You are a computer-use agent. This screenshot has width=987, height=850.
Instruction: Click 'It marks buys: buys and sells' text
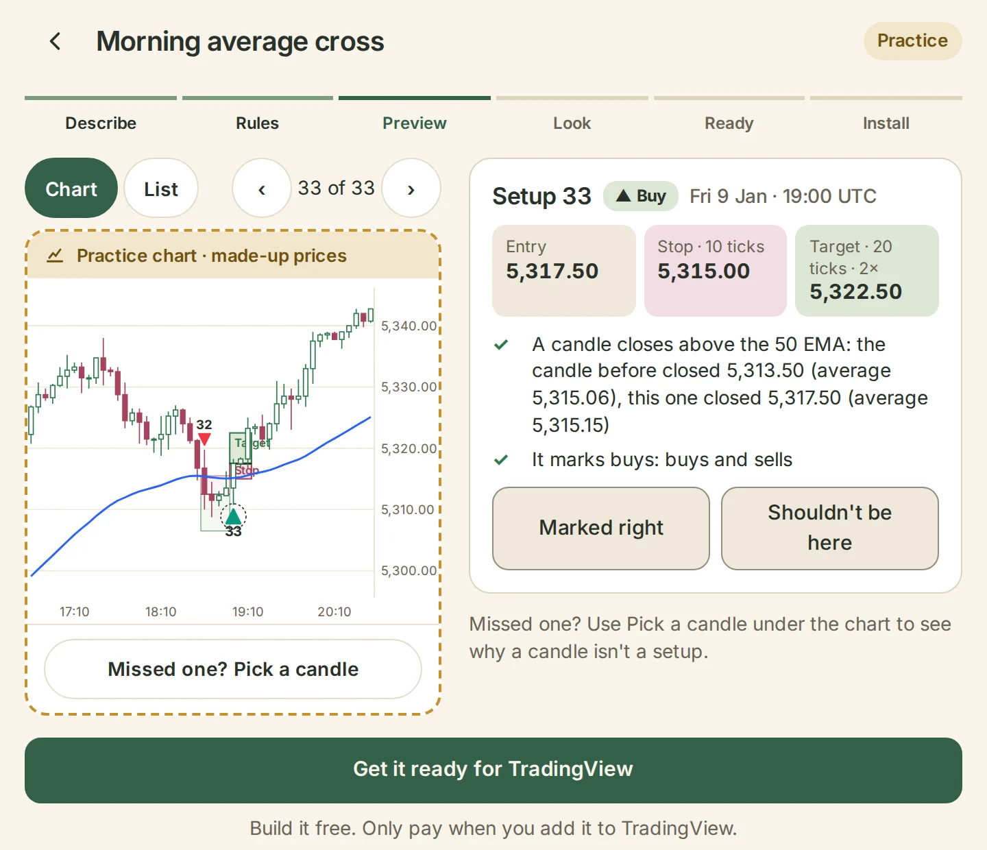(662, 459)
